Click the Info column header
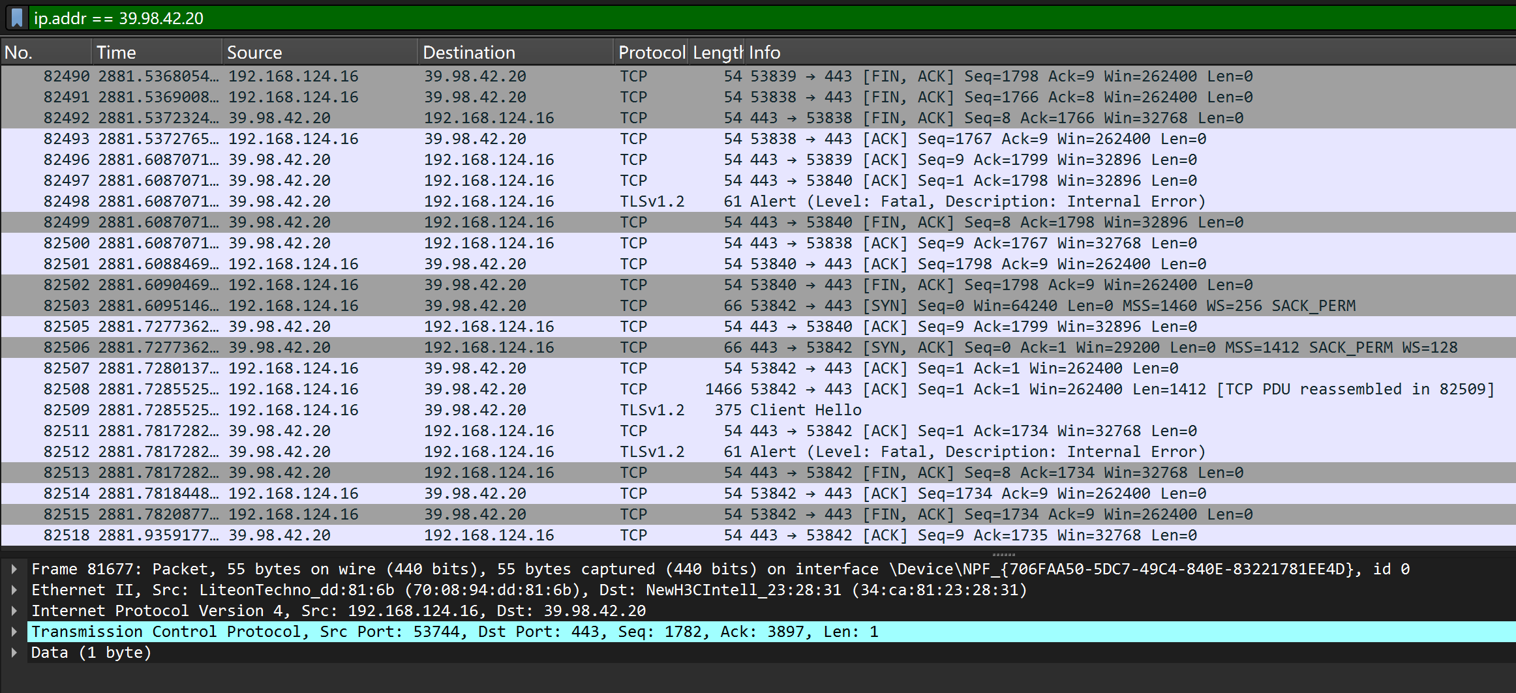The width and height of the screenshot is (1516, 693). [1109, 52]
